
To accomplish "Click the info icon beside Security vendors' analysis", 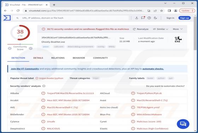I will click(x=44, y=86).
